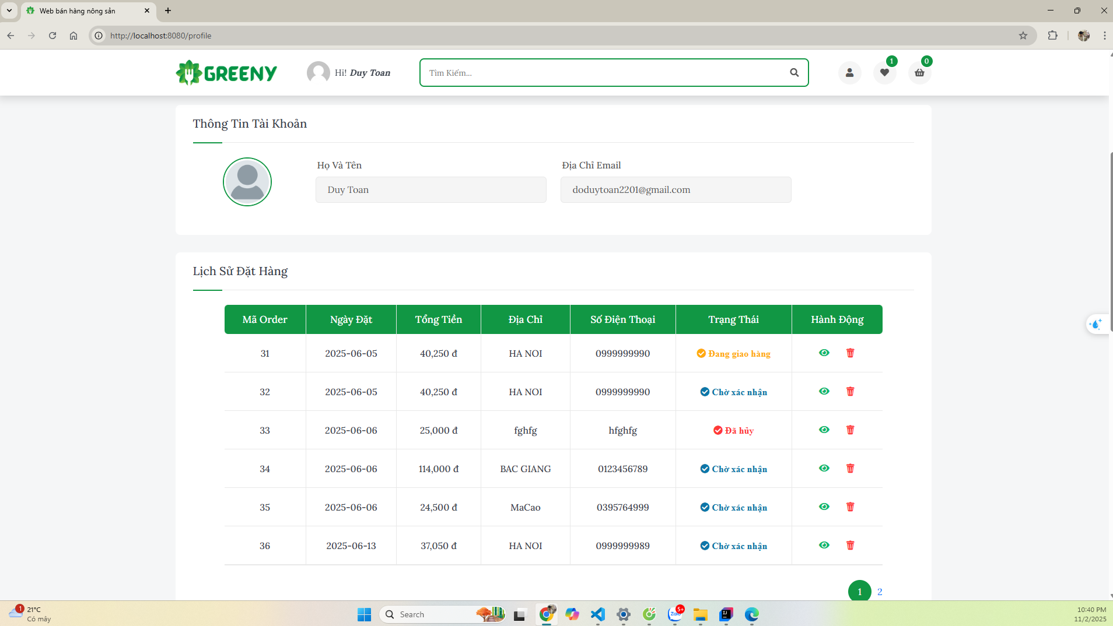The height and width of the screenshot is (626, 1113).
Task: Show order 35 details using eye icon
Action: (824, 507)
